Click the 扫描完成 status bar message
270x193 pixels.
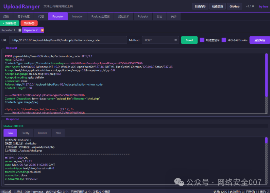tap(55, 191)
